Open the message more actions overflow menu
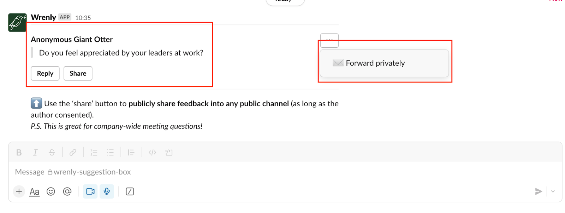 329,40
